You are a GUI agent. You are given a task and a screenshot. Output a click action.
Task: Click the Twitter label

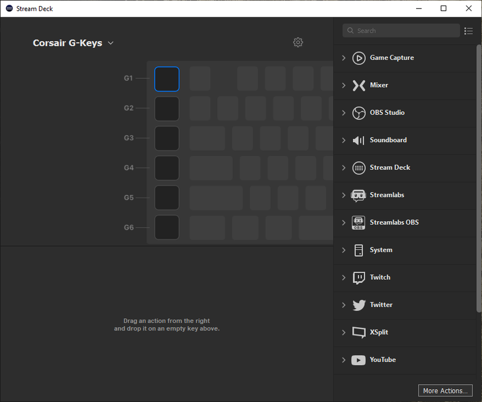click(x=381, y=305)
